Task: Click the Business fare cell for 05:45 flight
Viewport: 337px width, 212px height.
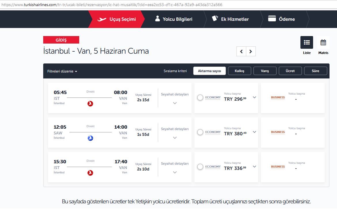Action: pos(293,98)
